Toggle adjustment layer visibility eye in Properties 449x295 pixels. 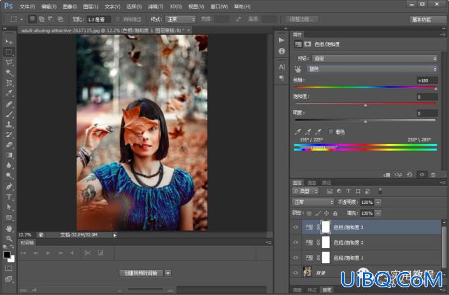[422, 175]
